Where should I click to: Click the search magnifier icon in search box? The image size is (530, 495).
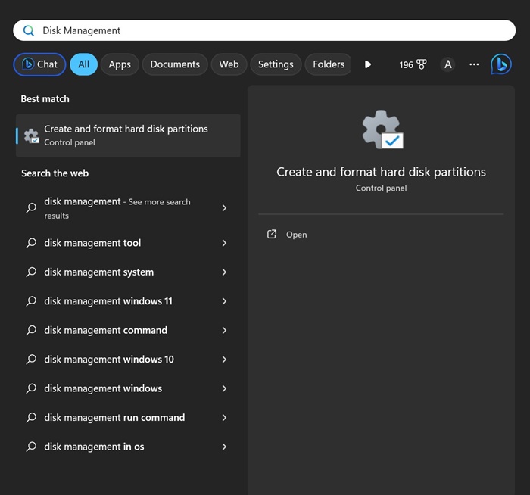point(29,31)
